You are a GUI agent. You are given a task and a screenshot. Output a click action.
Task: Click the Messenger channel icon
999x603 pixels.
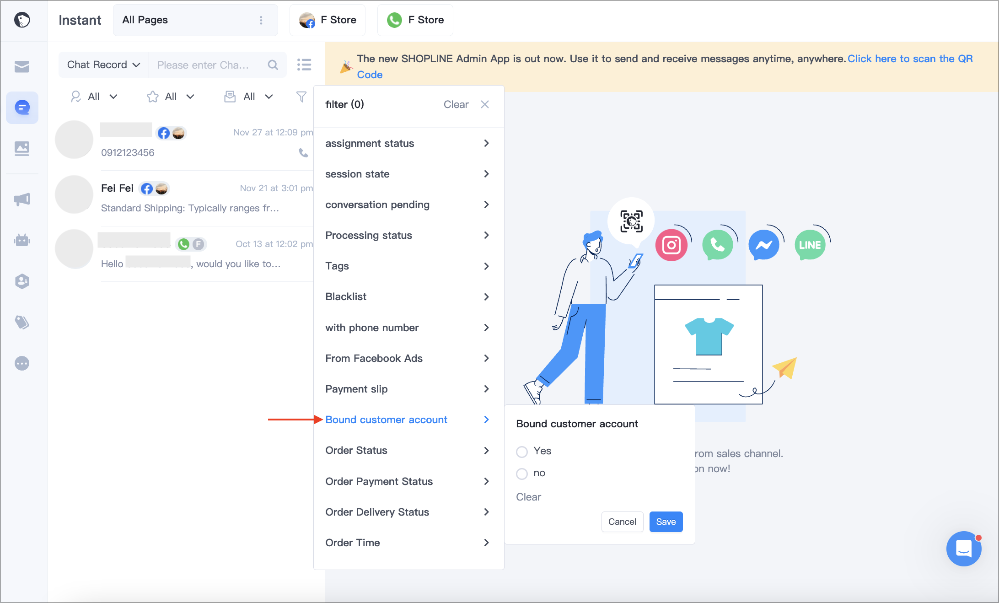coord(764,245)
